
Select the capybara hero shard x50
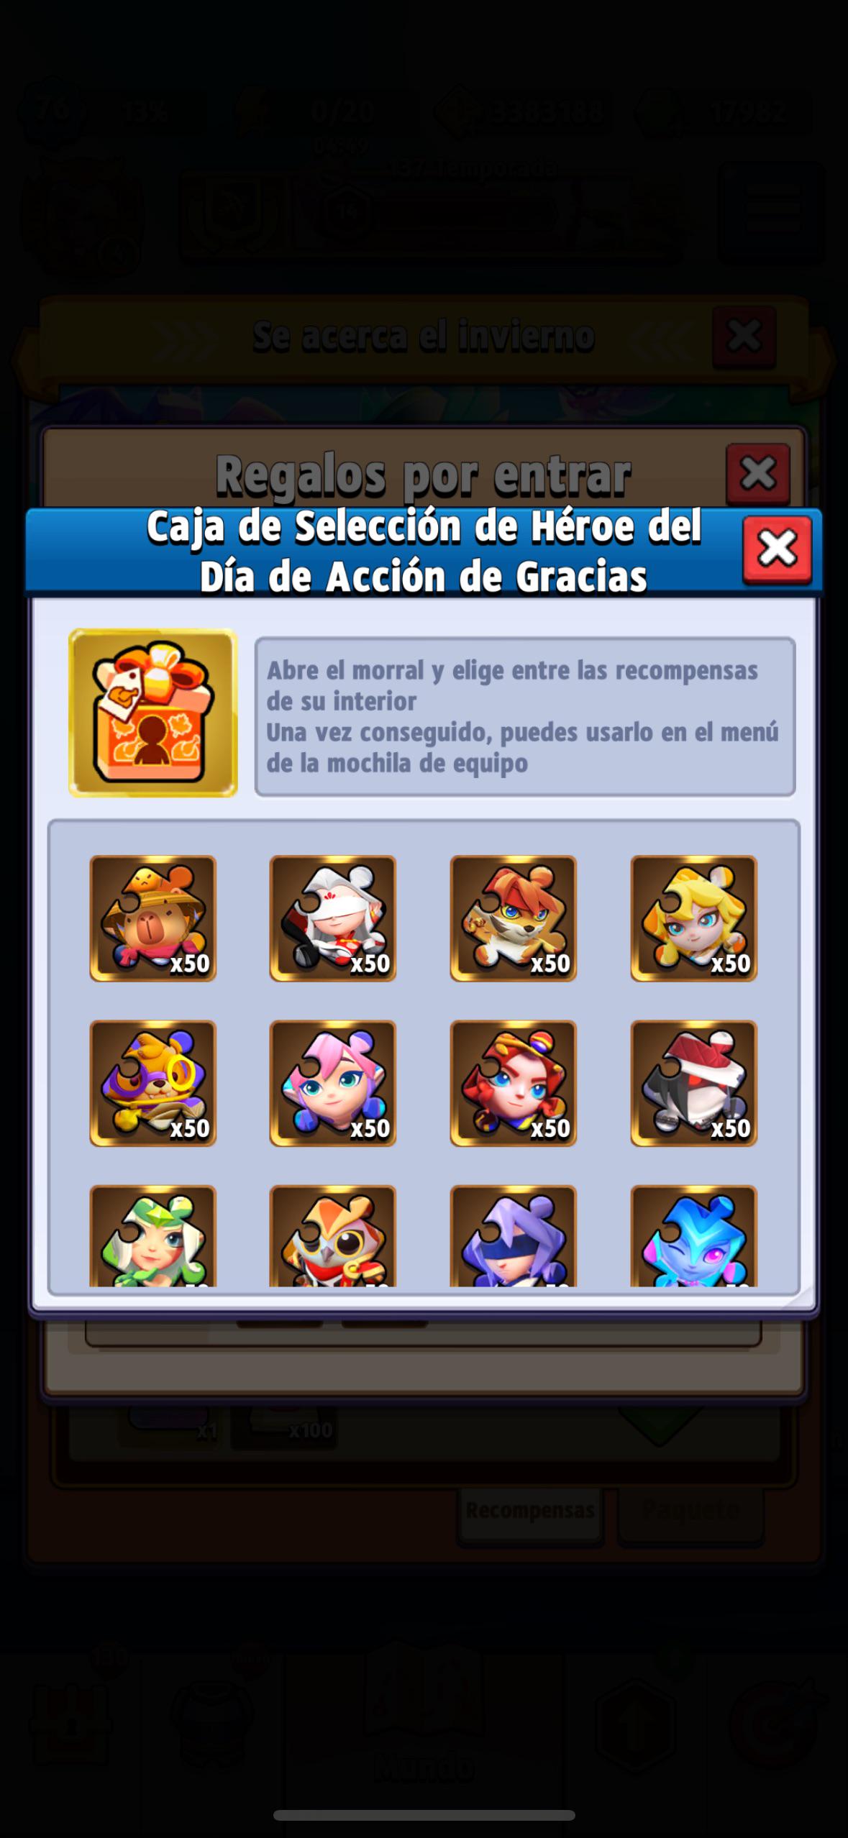152,918
